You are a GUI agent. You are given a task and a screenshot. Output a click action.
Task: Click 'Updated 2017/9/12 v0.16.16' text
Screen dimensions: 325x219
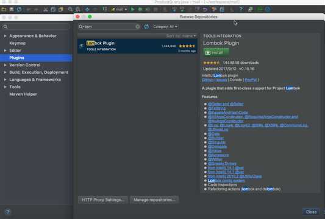[x=229, y=69]
